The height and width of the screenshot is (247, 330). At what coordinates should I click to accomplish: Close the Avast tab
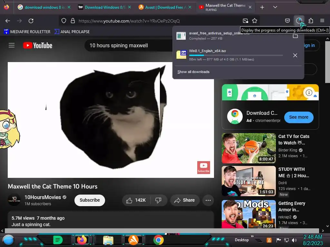click(190, 7)
